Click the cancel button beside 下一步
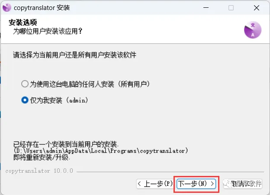The width and height of the screenshot is (270, 195). click(243, 184)
